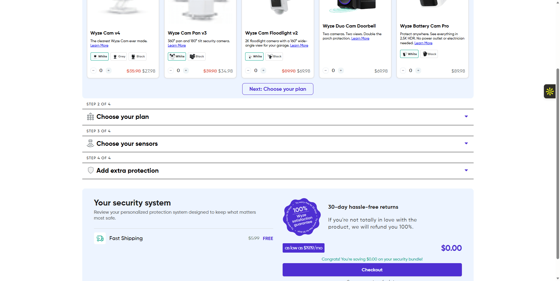Image resolution: width=560 pixels, height=281 pixels.
Task: Decrease Wyze Duo Cam Doorbell quantity with minus
Action: (x=326, y=71)
